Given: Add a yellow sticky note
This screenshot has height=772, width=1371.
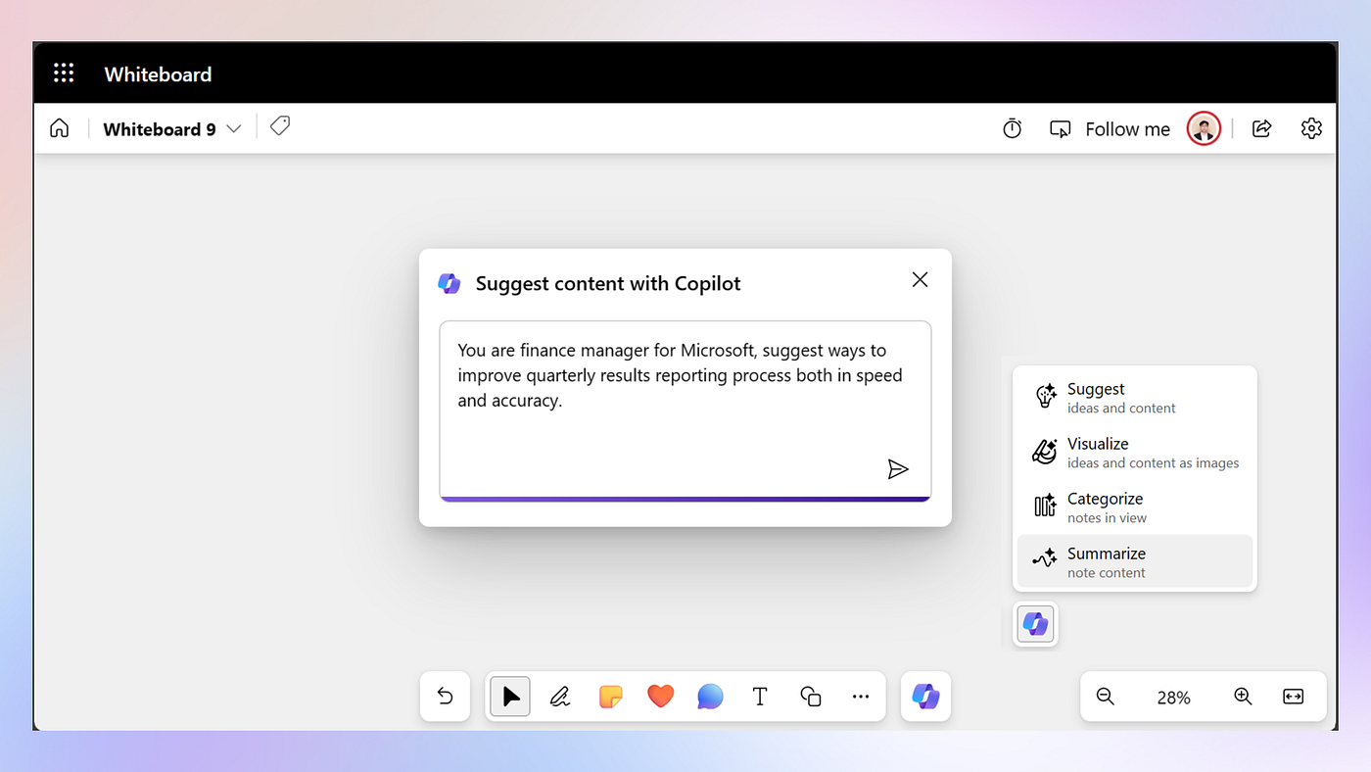Looking at the screenshot, I should (611, 697).
